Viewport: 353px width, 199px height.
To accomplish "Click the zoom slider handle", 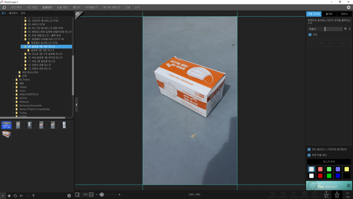I will [102, 194].
